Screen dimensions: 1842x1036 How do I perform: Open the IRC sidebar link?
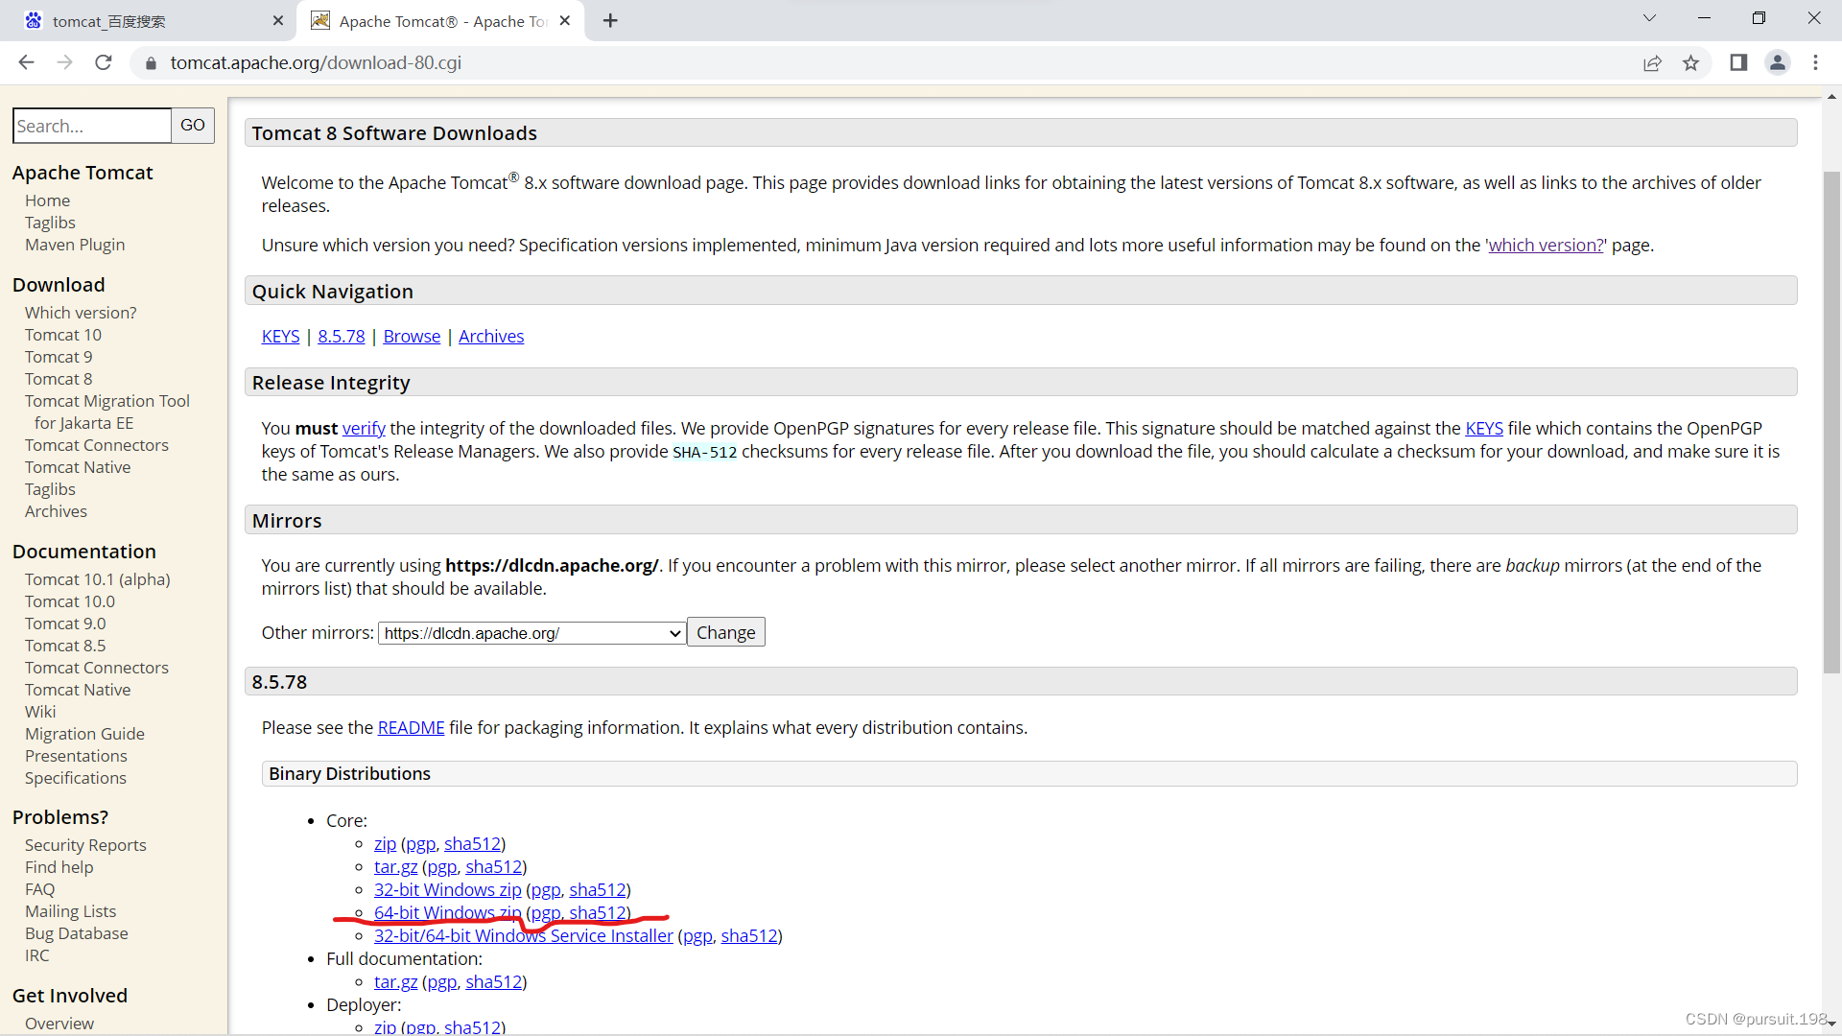click(36, 955)
